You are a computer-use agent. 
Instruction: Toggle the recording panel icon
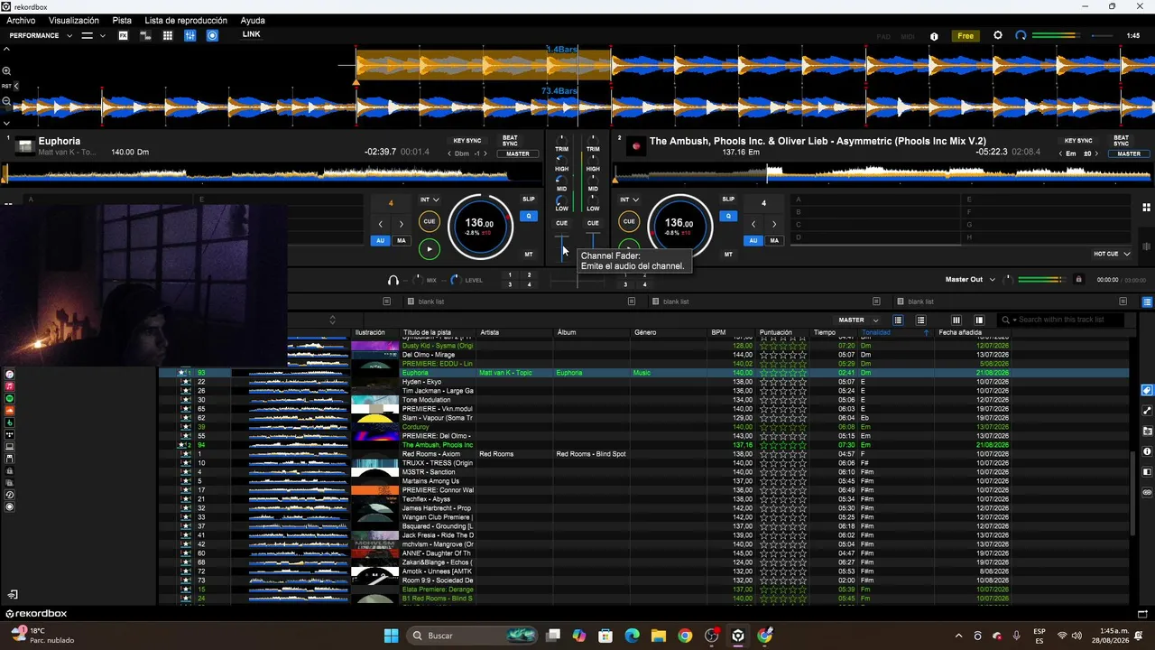tap(212, 35)
